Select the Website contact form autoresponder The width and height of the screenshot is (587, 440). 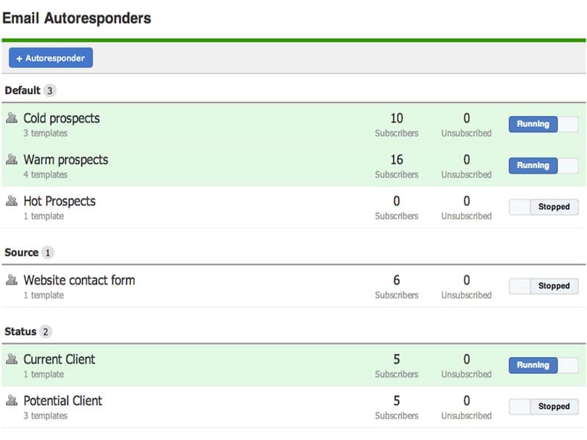(x=79, y=279)
